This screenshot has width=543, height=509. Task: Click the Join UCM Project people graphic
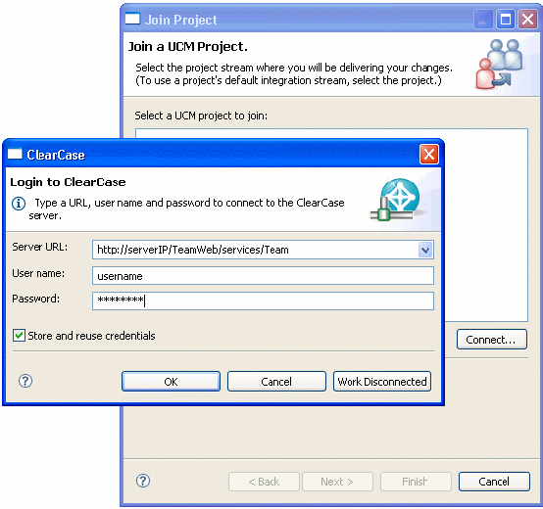point(499,64)
